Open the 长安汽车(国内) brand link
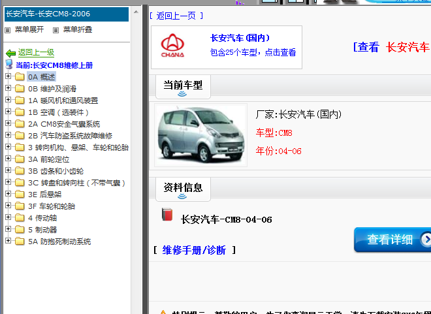Screen dimensions: 431x314 240,38
